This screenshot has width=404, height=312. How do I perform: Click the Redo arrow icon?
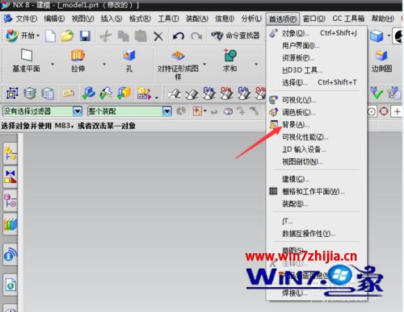196,35
